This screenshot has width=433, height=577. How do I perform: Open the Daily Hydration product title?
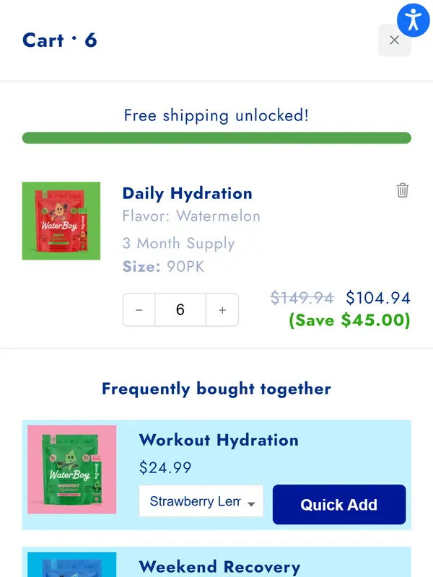[187, 193]
